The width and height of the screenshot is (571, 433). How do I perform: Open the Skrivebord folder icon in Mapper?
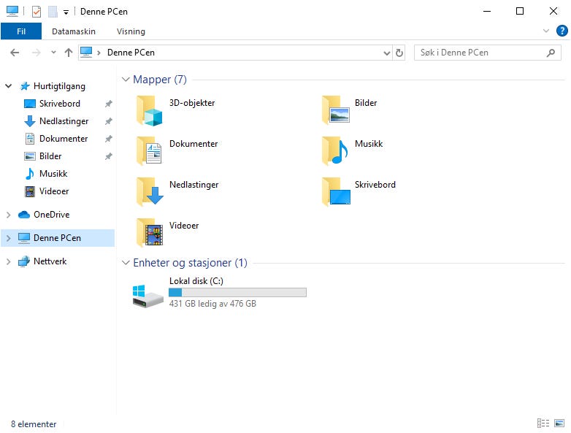click(336, 192)
